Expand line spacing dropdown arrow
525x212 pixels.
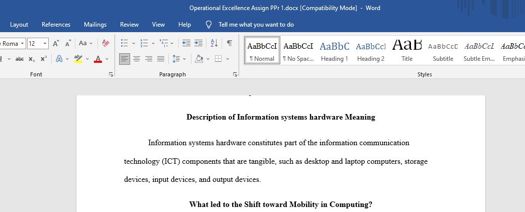tap(184, 59)
